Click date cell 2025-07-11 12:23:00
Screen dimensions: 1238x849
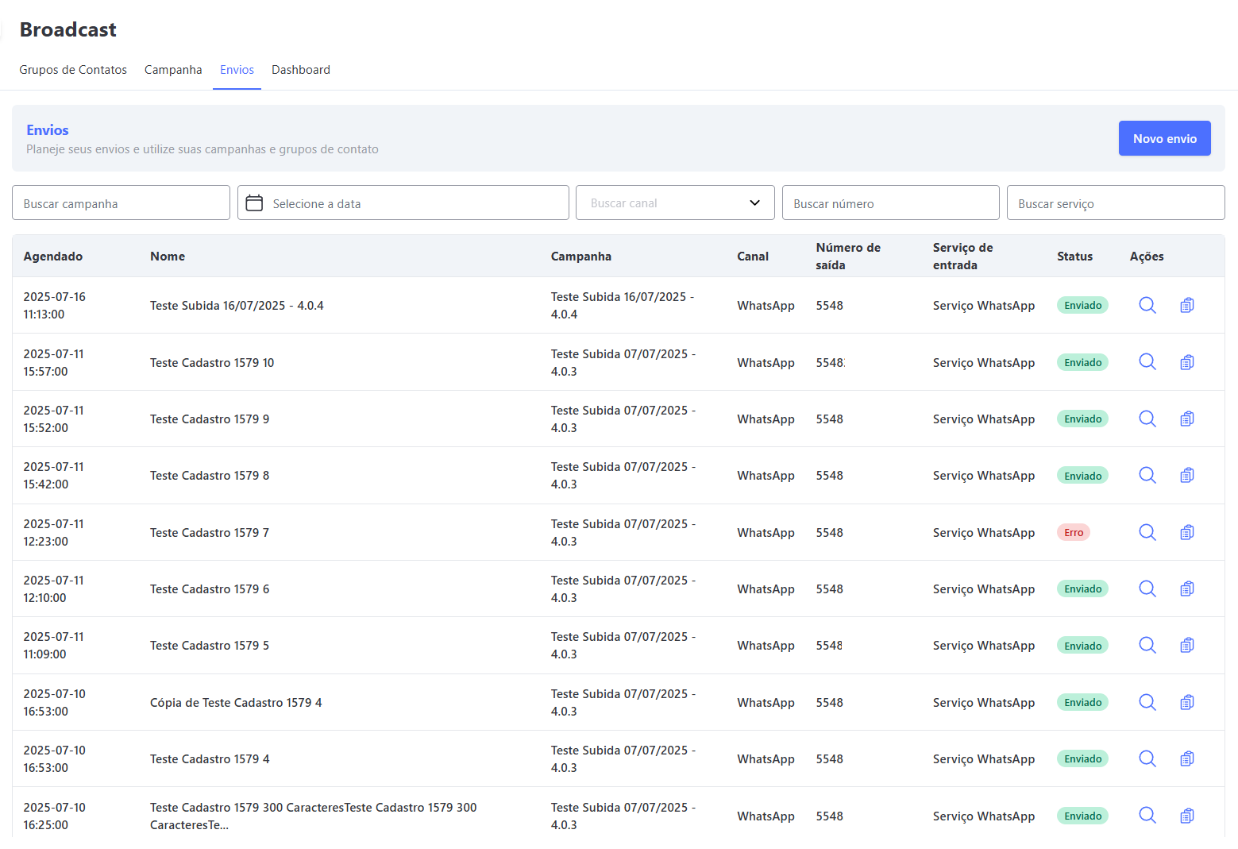pos(53,532)
